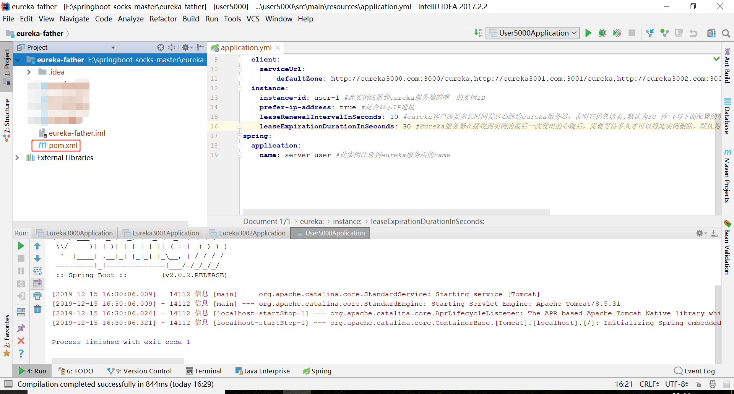Open Run panel settings gear dropdown

(x=701, y=233)
